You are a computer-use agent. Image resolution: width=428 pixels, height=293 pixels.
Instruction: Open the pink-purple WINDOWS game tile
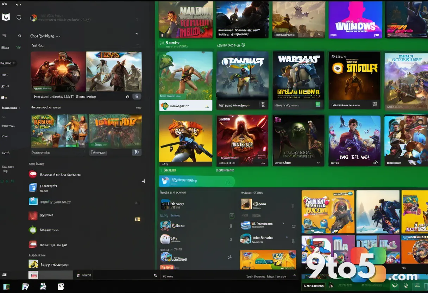pos(355,20)
